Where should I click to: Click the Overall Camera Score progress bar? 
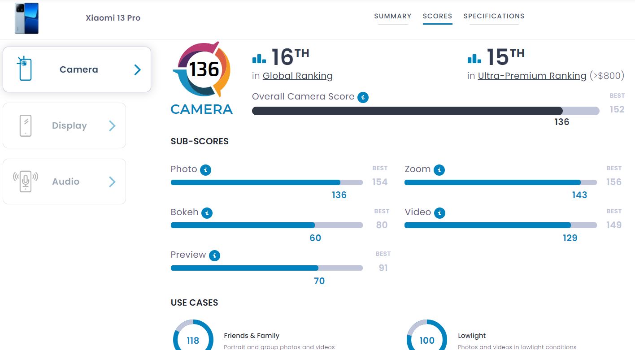coord(426,111)
